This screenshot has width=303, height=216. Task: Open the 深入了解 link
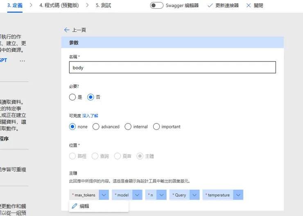(x=90, y=116)
